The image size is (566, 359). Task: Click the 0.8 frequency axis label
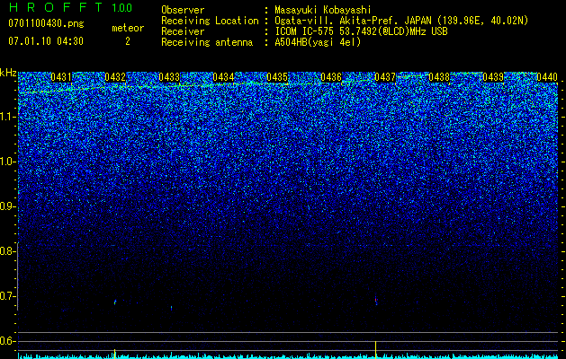pos(7,251)
